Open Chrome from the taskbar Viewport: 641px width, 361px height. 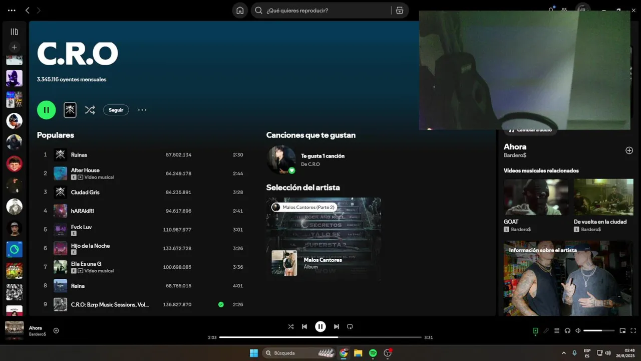(344, 353)
